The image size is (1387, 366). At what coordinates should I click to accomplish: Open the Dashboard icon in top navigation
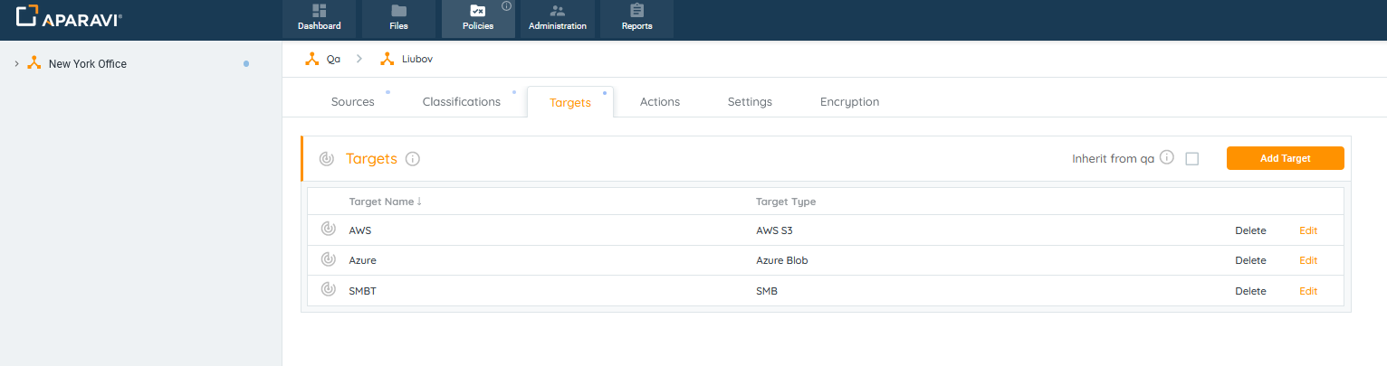point(319,11)
